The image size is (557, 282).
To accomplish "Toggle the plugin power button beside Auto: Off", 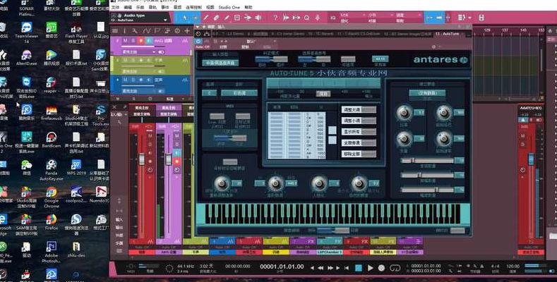I will click(198, 41).
